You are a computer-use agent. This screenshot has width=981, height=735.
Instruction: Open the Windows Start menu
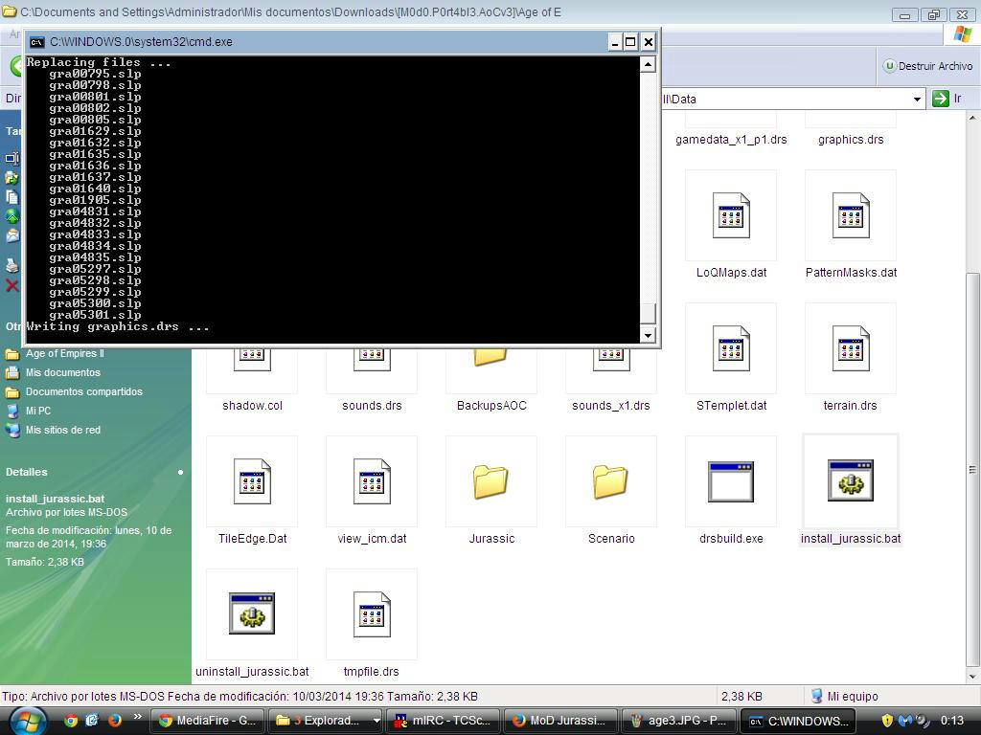[28, 721]
